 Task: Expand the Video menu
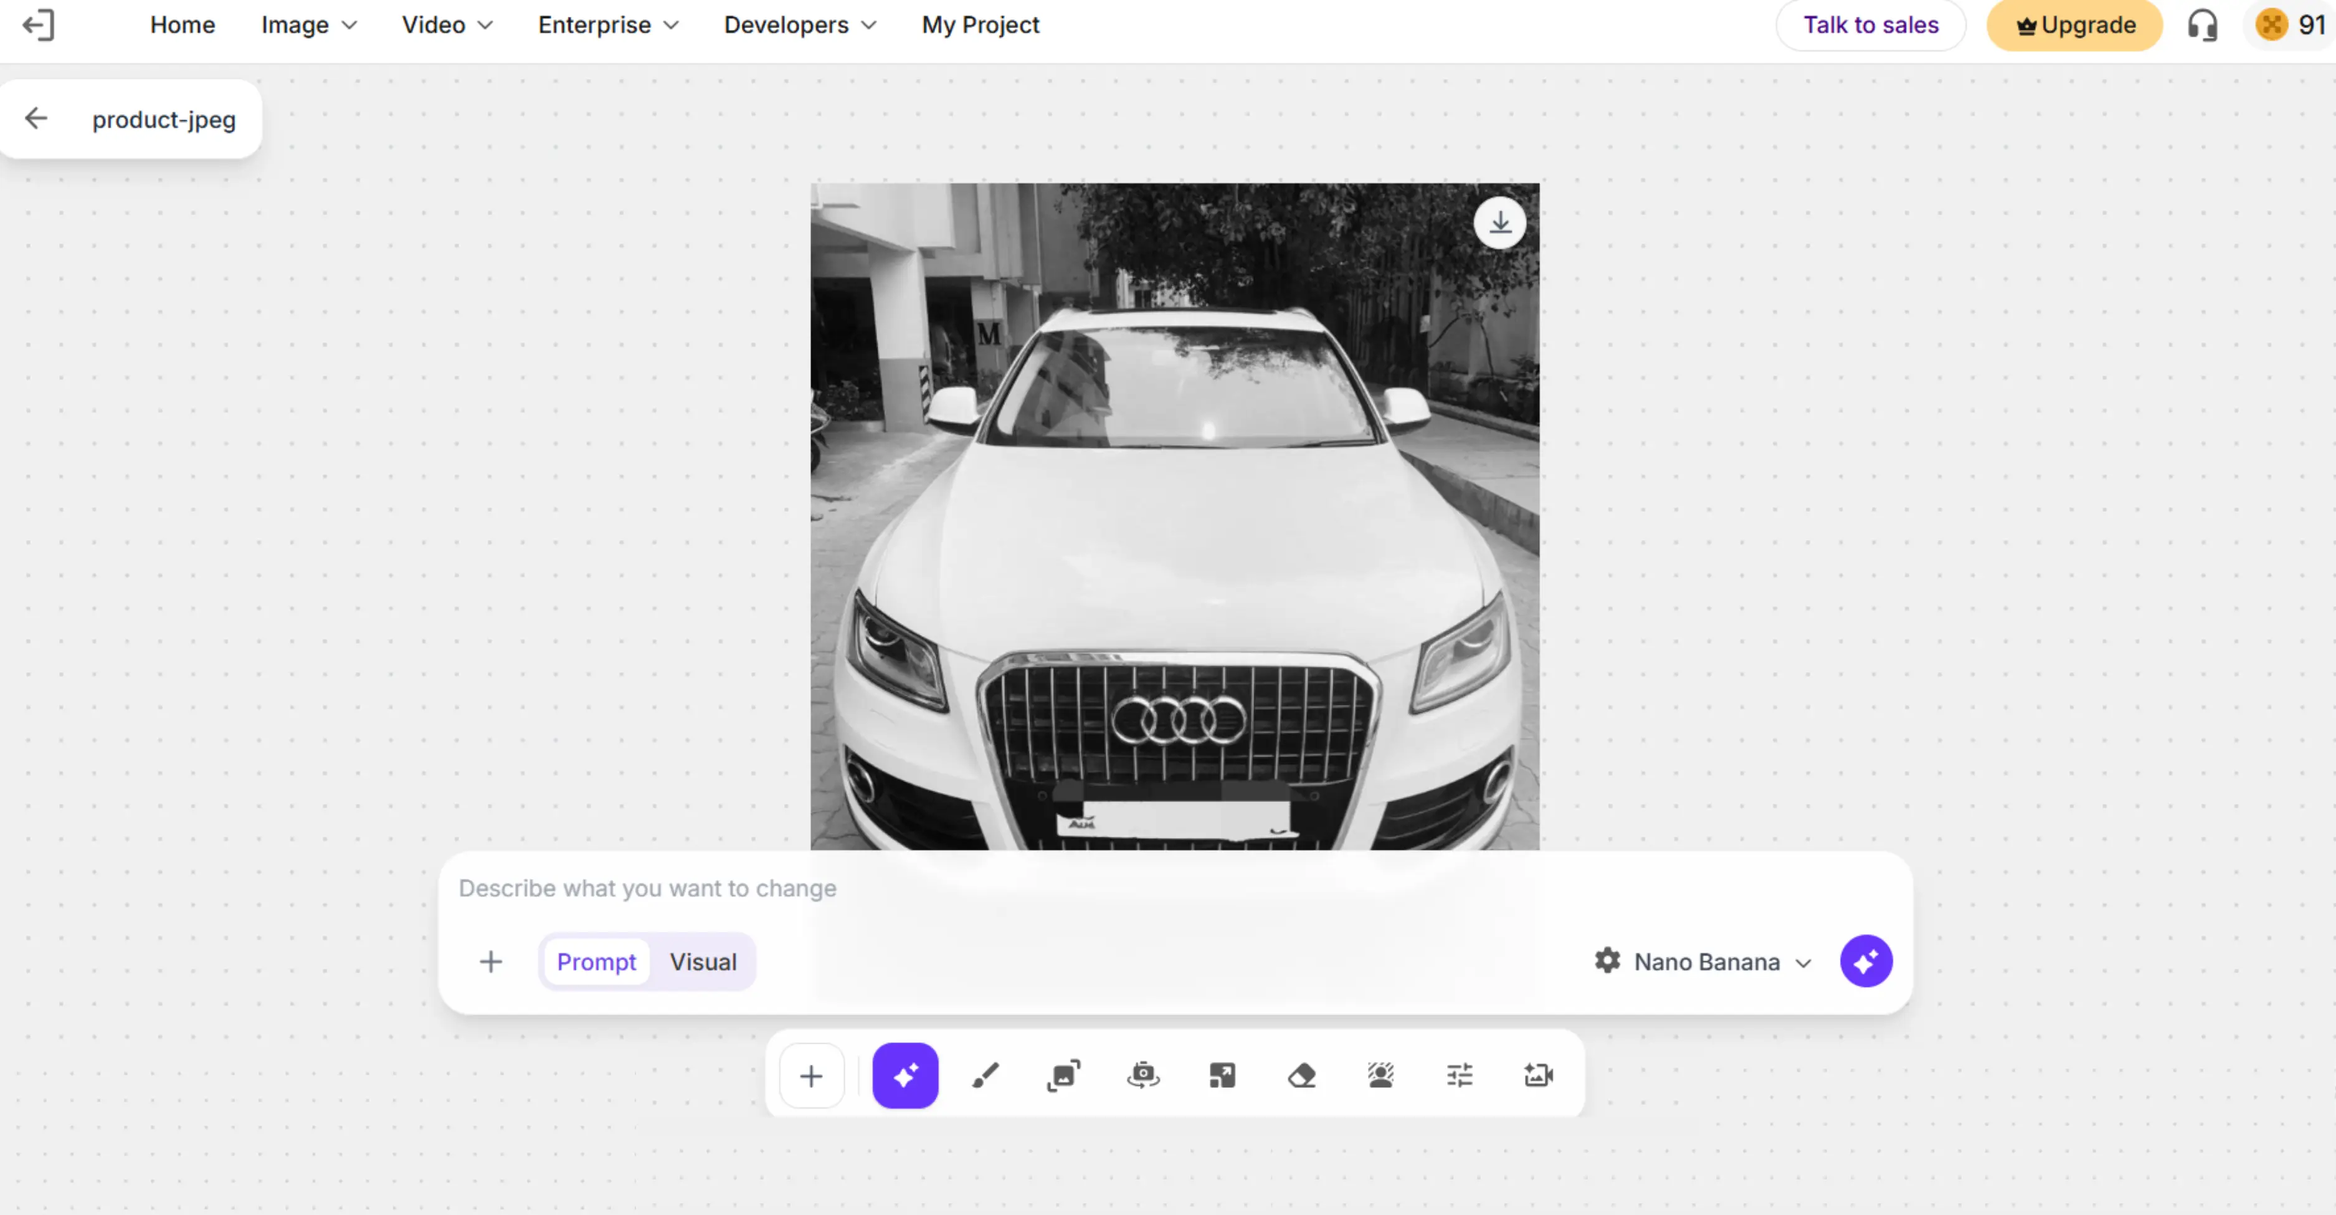pyautogui.click(x=447, y=26)
